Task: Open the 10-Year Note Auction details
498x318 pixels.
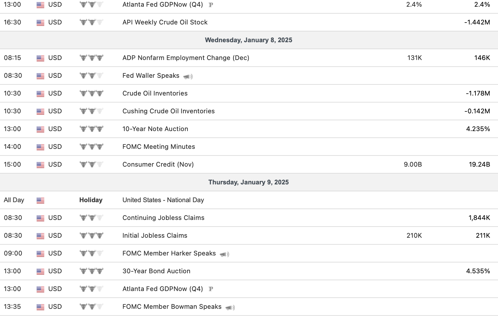Action: [155, 129]
